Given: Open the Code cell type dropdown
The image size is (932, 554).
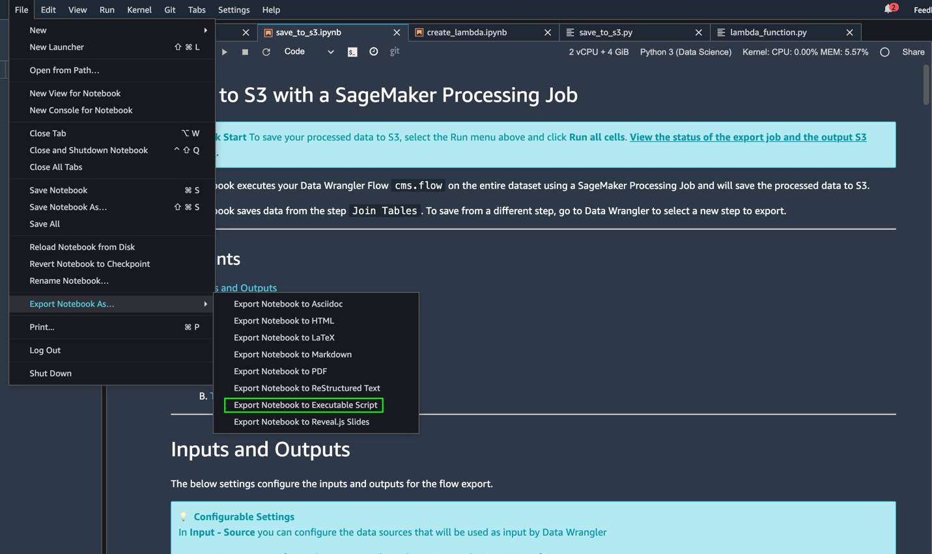Looking at the screenshot, I should tap(309, 51).
